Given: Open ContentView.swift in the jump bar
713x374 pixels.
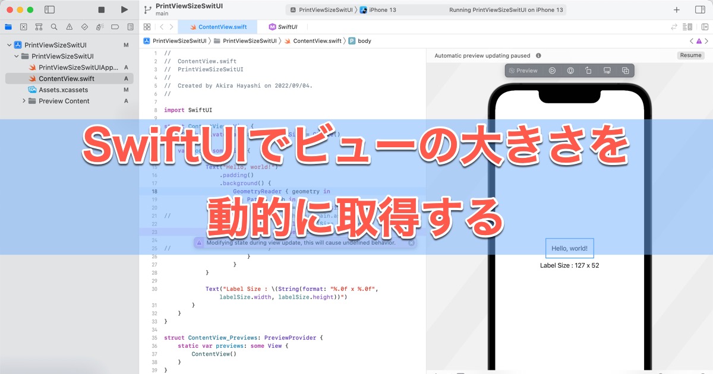Looking at the screenshot, I should click(313, 41).
